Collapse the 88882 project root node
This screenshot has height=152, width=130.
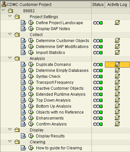click(3, 10)
